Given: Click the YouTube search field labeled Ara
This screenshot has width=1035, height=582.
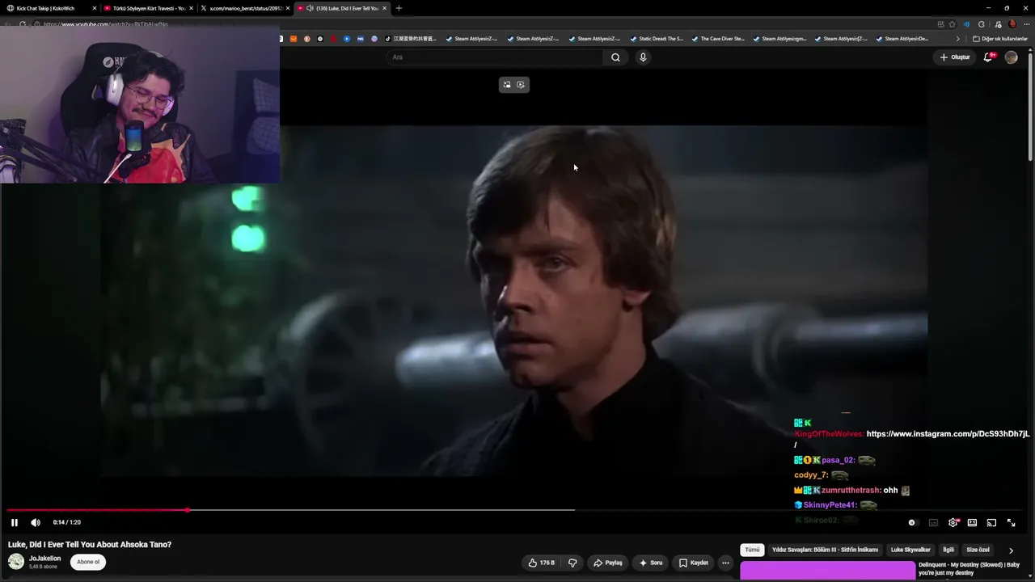Looking at the screenshot, I should coord(495,57).
